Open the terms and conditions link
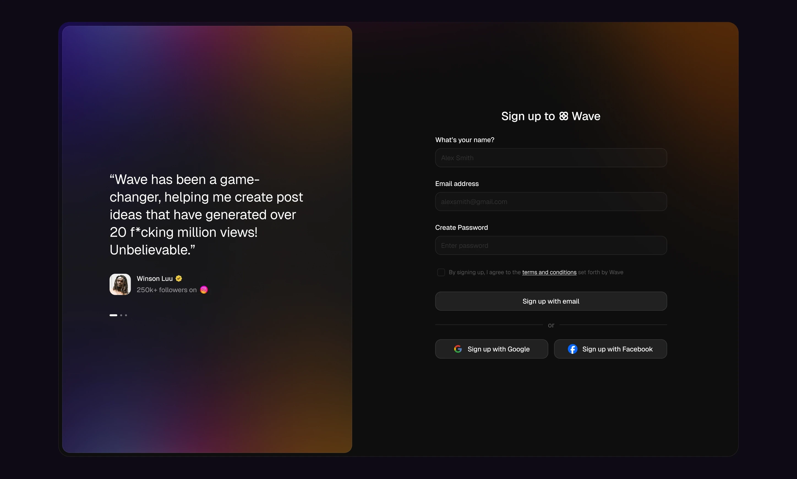797x479 pixels. [x=549, y=272]
